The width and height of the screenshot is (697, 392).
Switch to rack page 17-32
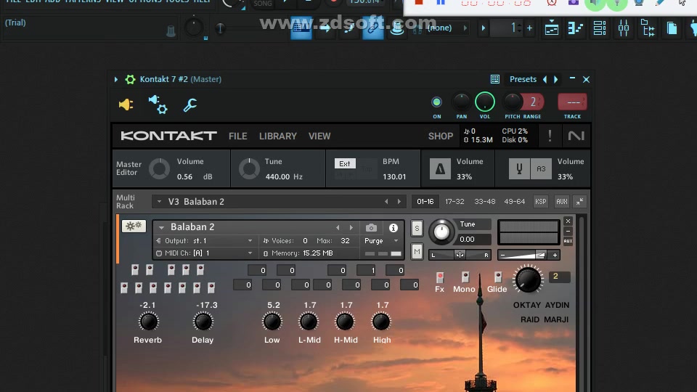[455, 202]
